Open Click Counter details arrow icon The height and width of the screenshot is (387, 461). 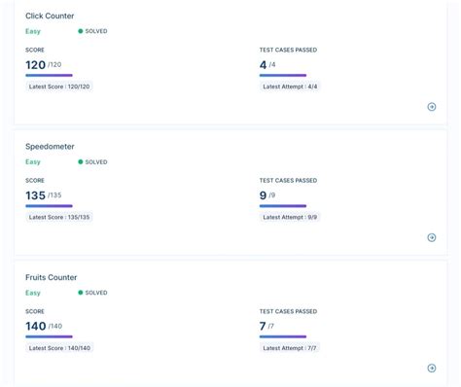point(432,107)
